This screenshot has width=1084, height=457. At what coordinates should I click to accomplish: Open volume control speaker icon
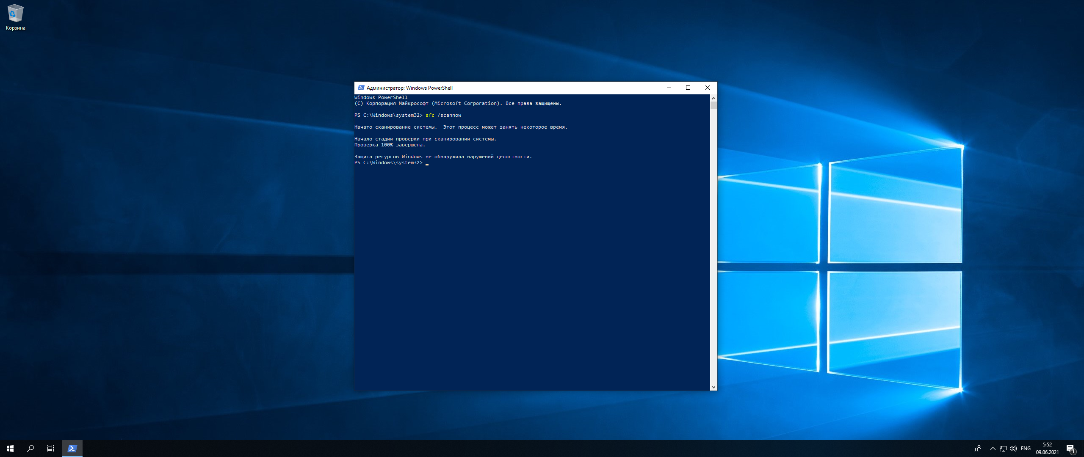click(x=1013, y=449)
